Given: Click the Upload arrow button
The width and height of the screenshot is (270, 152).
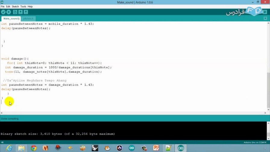Looking at the screenshot, I should point(9,12).
